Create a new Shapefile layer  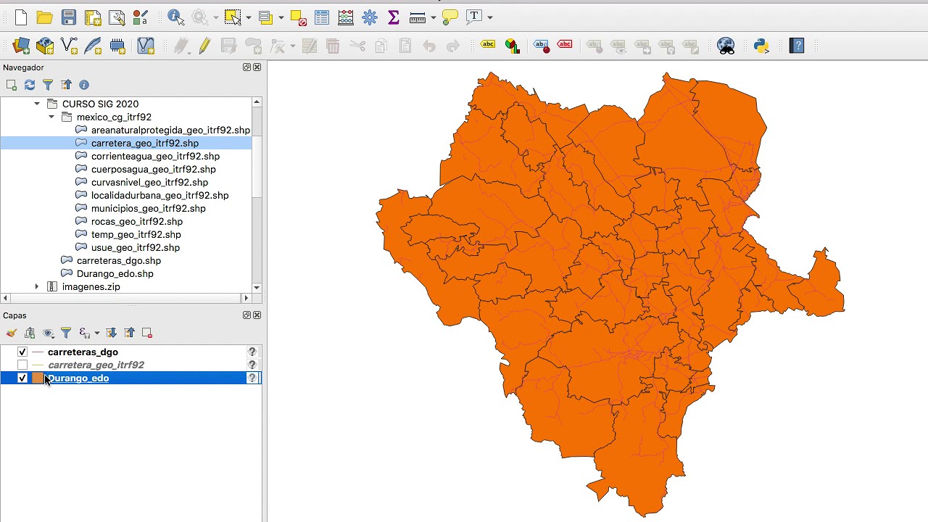point(69,46)
